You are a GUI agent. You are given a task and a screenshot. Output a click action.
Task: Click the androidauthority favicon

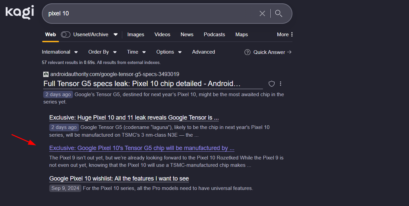[x=46, y=74]
